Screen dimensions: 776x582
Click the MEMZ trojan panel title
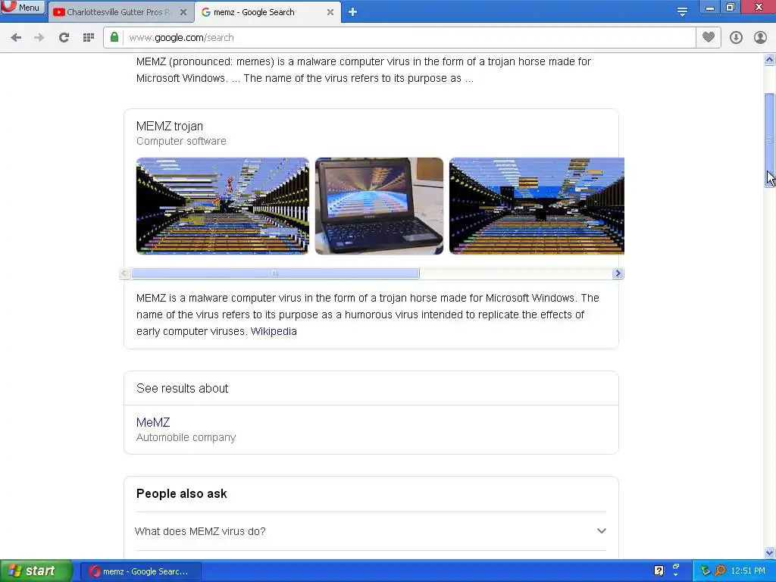[x=169, y=127]
